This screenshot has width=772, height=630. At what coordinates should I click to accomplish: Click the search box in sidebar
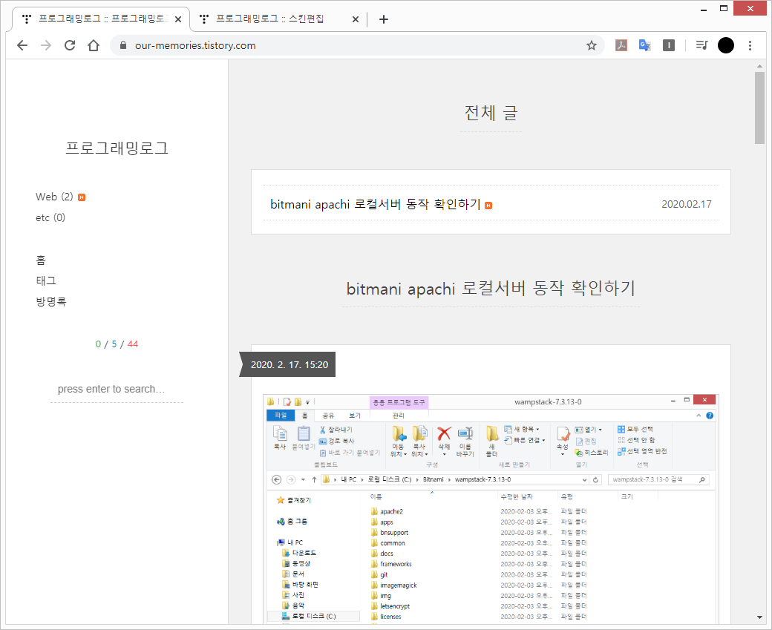(x=117, y=390)
